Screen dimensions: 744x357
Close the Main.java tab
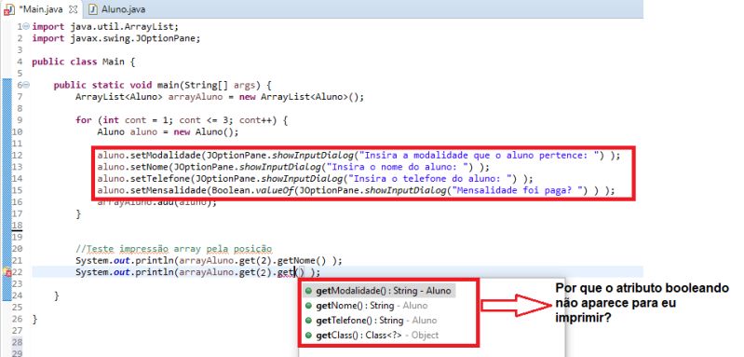tap(73, 9)
